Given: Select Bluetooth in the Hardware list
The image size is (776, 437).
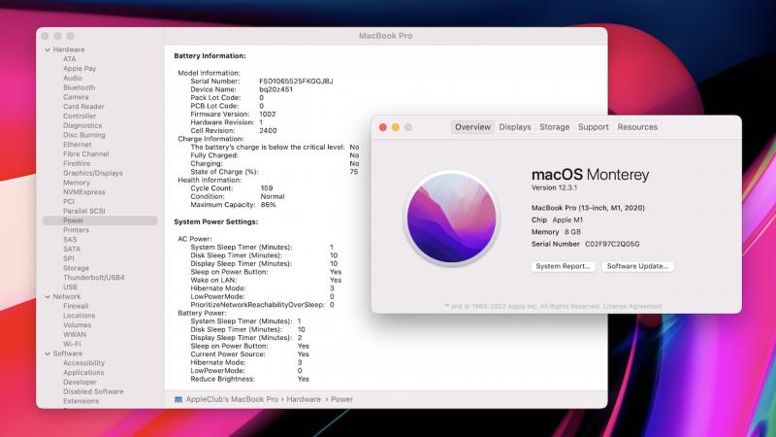Looking at the screenshot, I should click(79, 87).
